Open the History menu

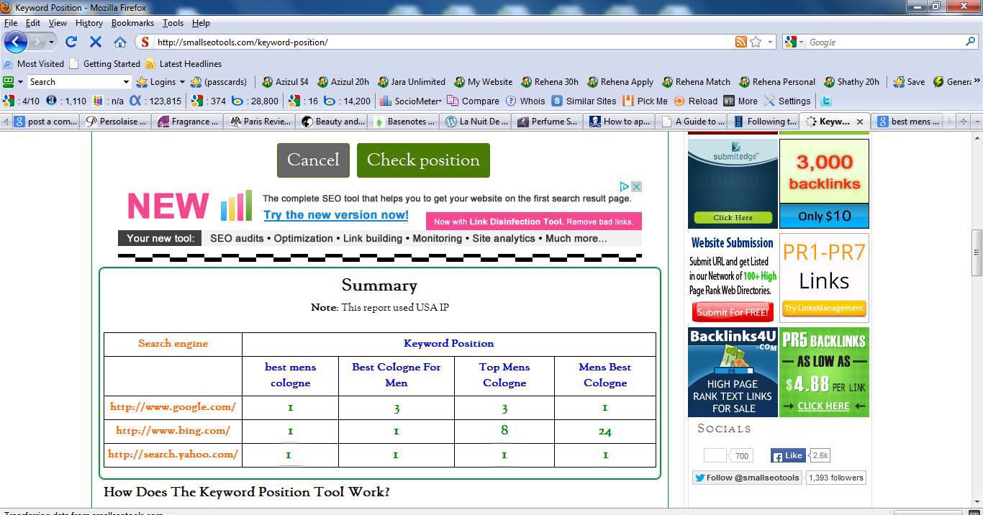point(89,23)
